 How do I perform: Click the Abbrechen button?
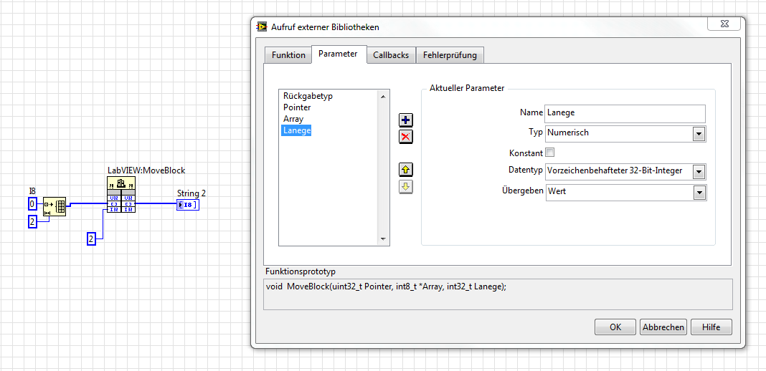coord(663,327)
